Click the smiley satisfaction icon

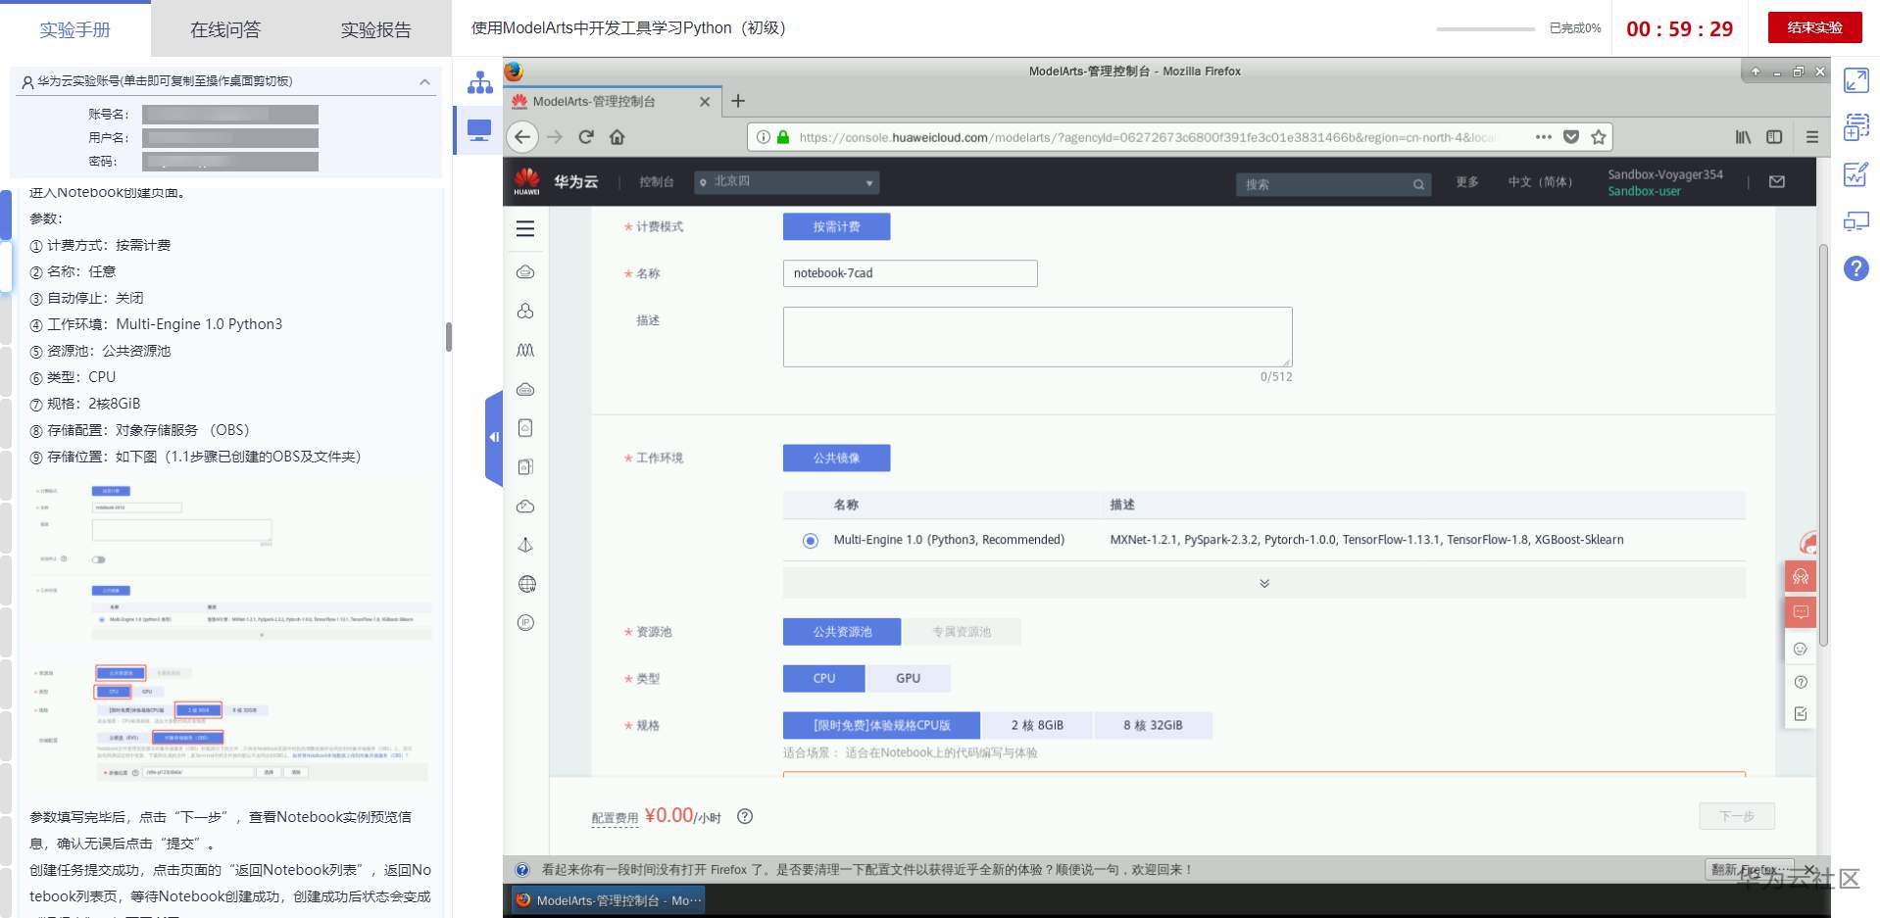[1801, 649]
